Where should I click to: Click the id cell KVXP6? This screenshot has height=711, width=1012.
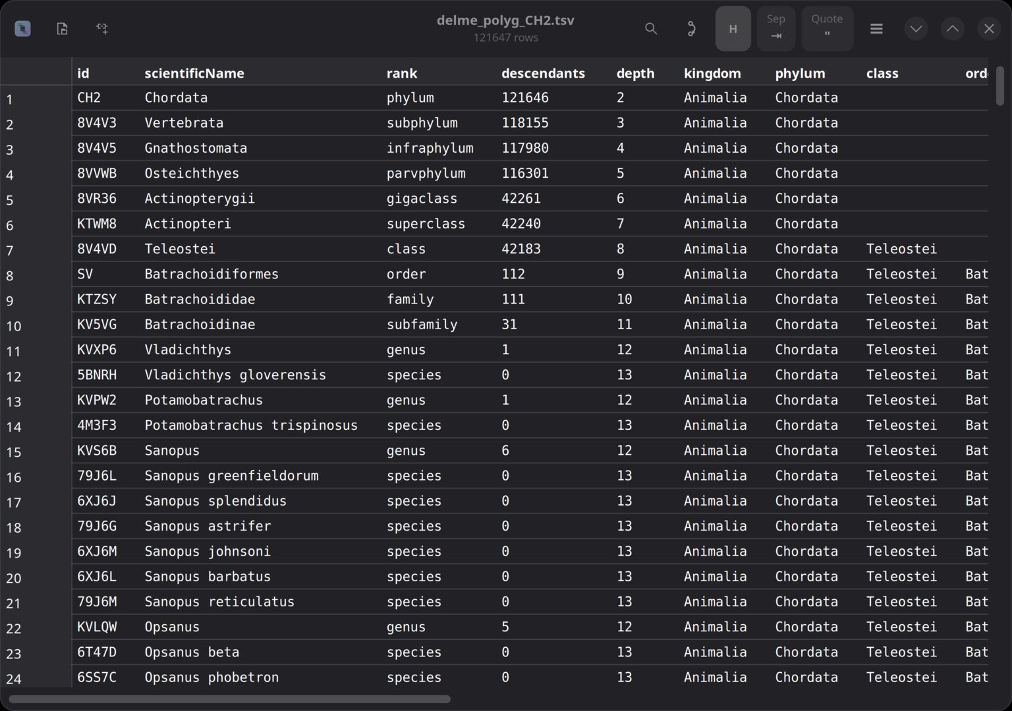[x=97, y=350]
